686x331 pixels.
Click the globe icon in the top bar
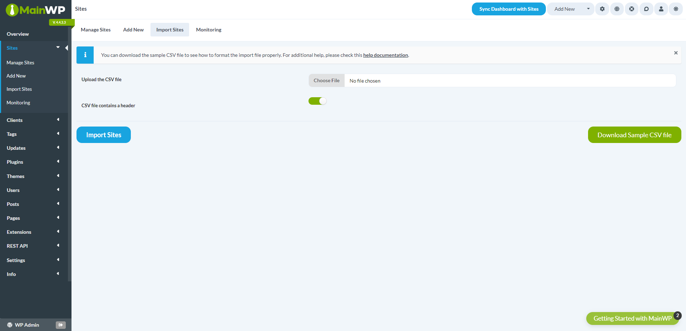click(x=617, y=9)
